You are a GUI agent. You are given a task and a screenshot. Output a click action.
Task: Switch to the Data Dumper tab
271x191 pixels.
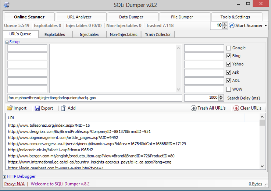pyautogui.click(x=131, y=17)
